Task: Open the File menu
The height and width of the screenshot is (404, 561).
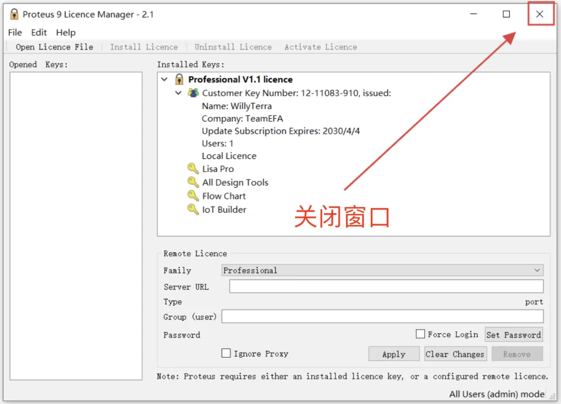Action: point(15,33)
